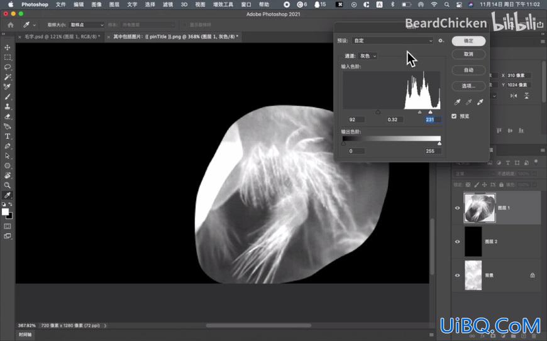The width and height of the screenshot is (547, 341).
Task: Change screen mode icon
Action: 8,235
